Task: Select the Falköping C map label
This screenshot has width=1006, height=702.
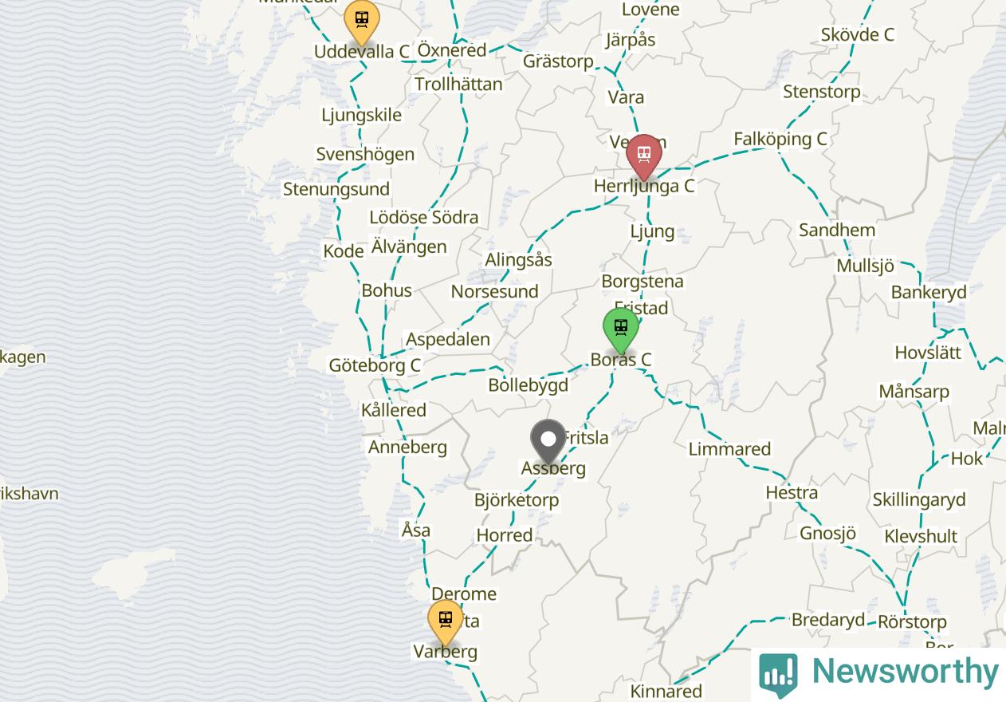Action: click(x=780, y=139)
